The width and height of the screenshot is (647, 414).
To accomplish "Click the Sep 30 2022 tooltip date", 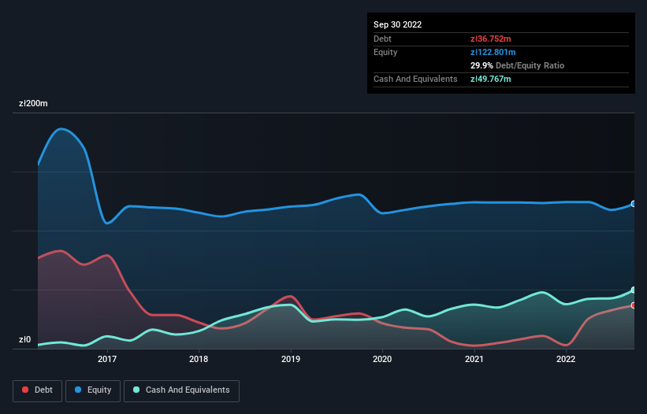I will pos(397,24).
